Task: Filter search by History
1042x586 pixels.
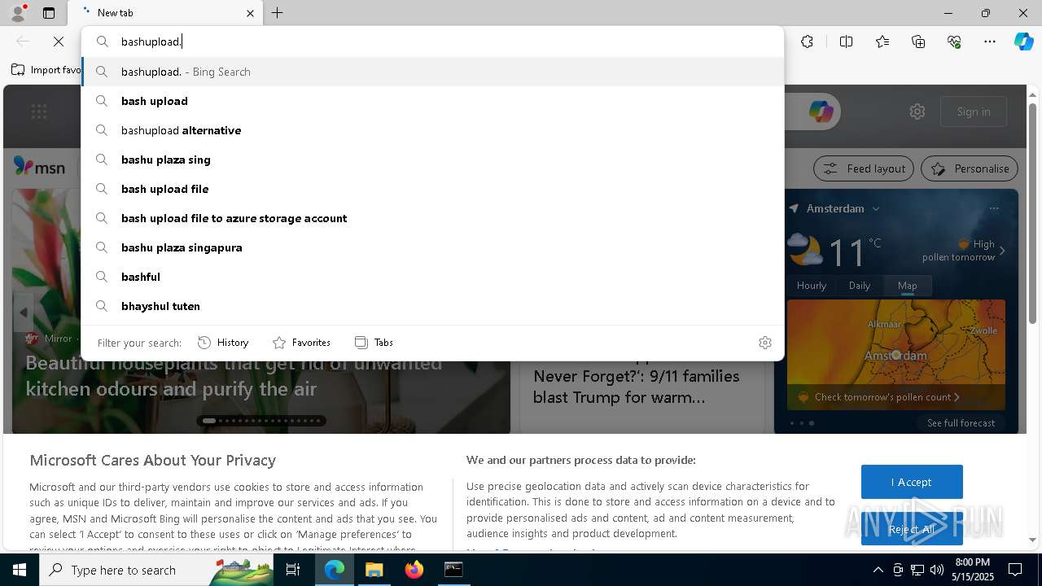Action: pyautogui.click(x=223, y=343)
